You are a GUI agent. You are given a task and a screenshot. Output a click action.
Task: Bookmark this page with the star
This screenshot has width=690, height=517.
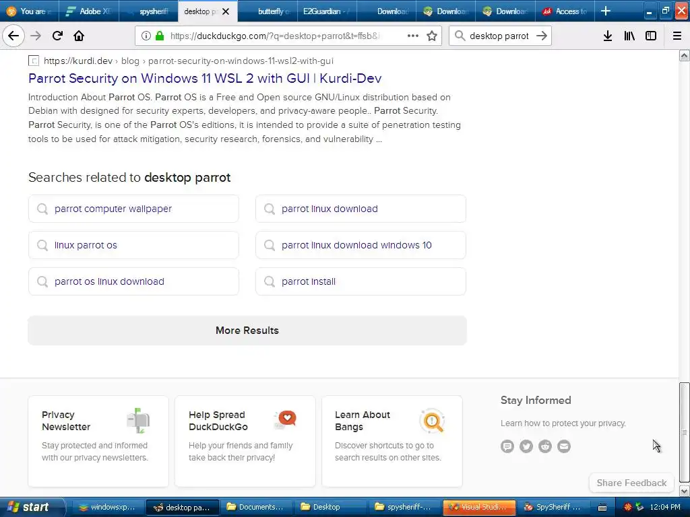point(432,36)
